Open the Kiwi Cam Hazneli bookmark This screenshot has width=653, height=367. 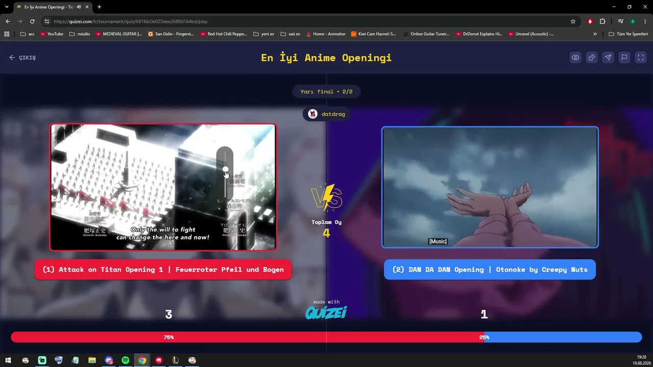tap(373, 34)
